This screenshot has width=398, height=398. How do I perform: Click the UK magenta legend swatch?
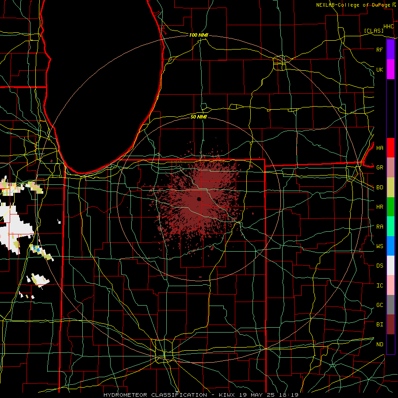(390, 69)
